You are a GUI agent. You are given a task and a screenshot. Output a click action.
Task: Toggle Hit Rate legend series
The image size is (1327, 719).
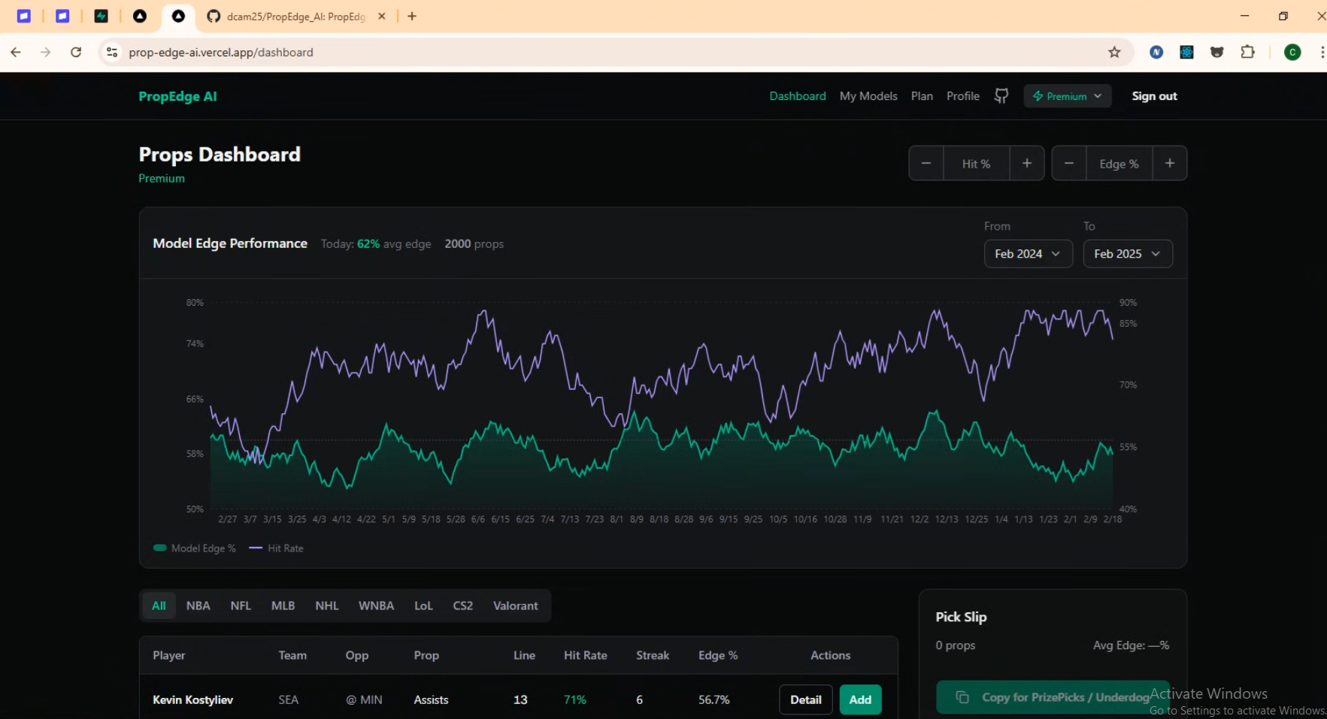(x=277, y=548)
